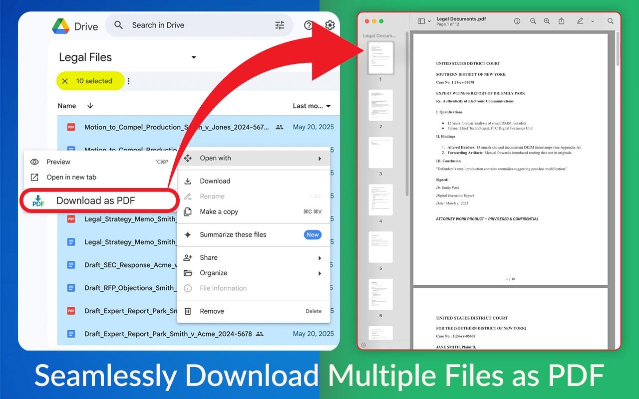Open Drive search filters icon

pyautogui.click(x=280, y=25)
